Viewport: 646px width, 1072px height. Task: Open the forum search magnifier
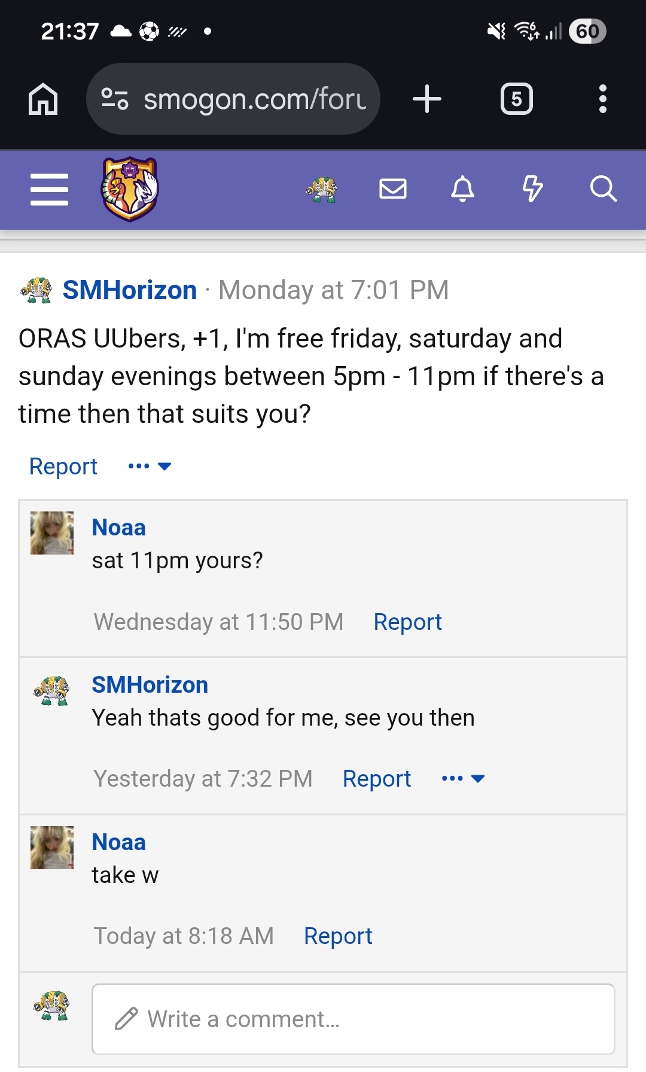coord(603,190)
